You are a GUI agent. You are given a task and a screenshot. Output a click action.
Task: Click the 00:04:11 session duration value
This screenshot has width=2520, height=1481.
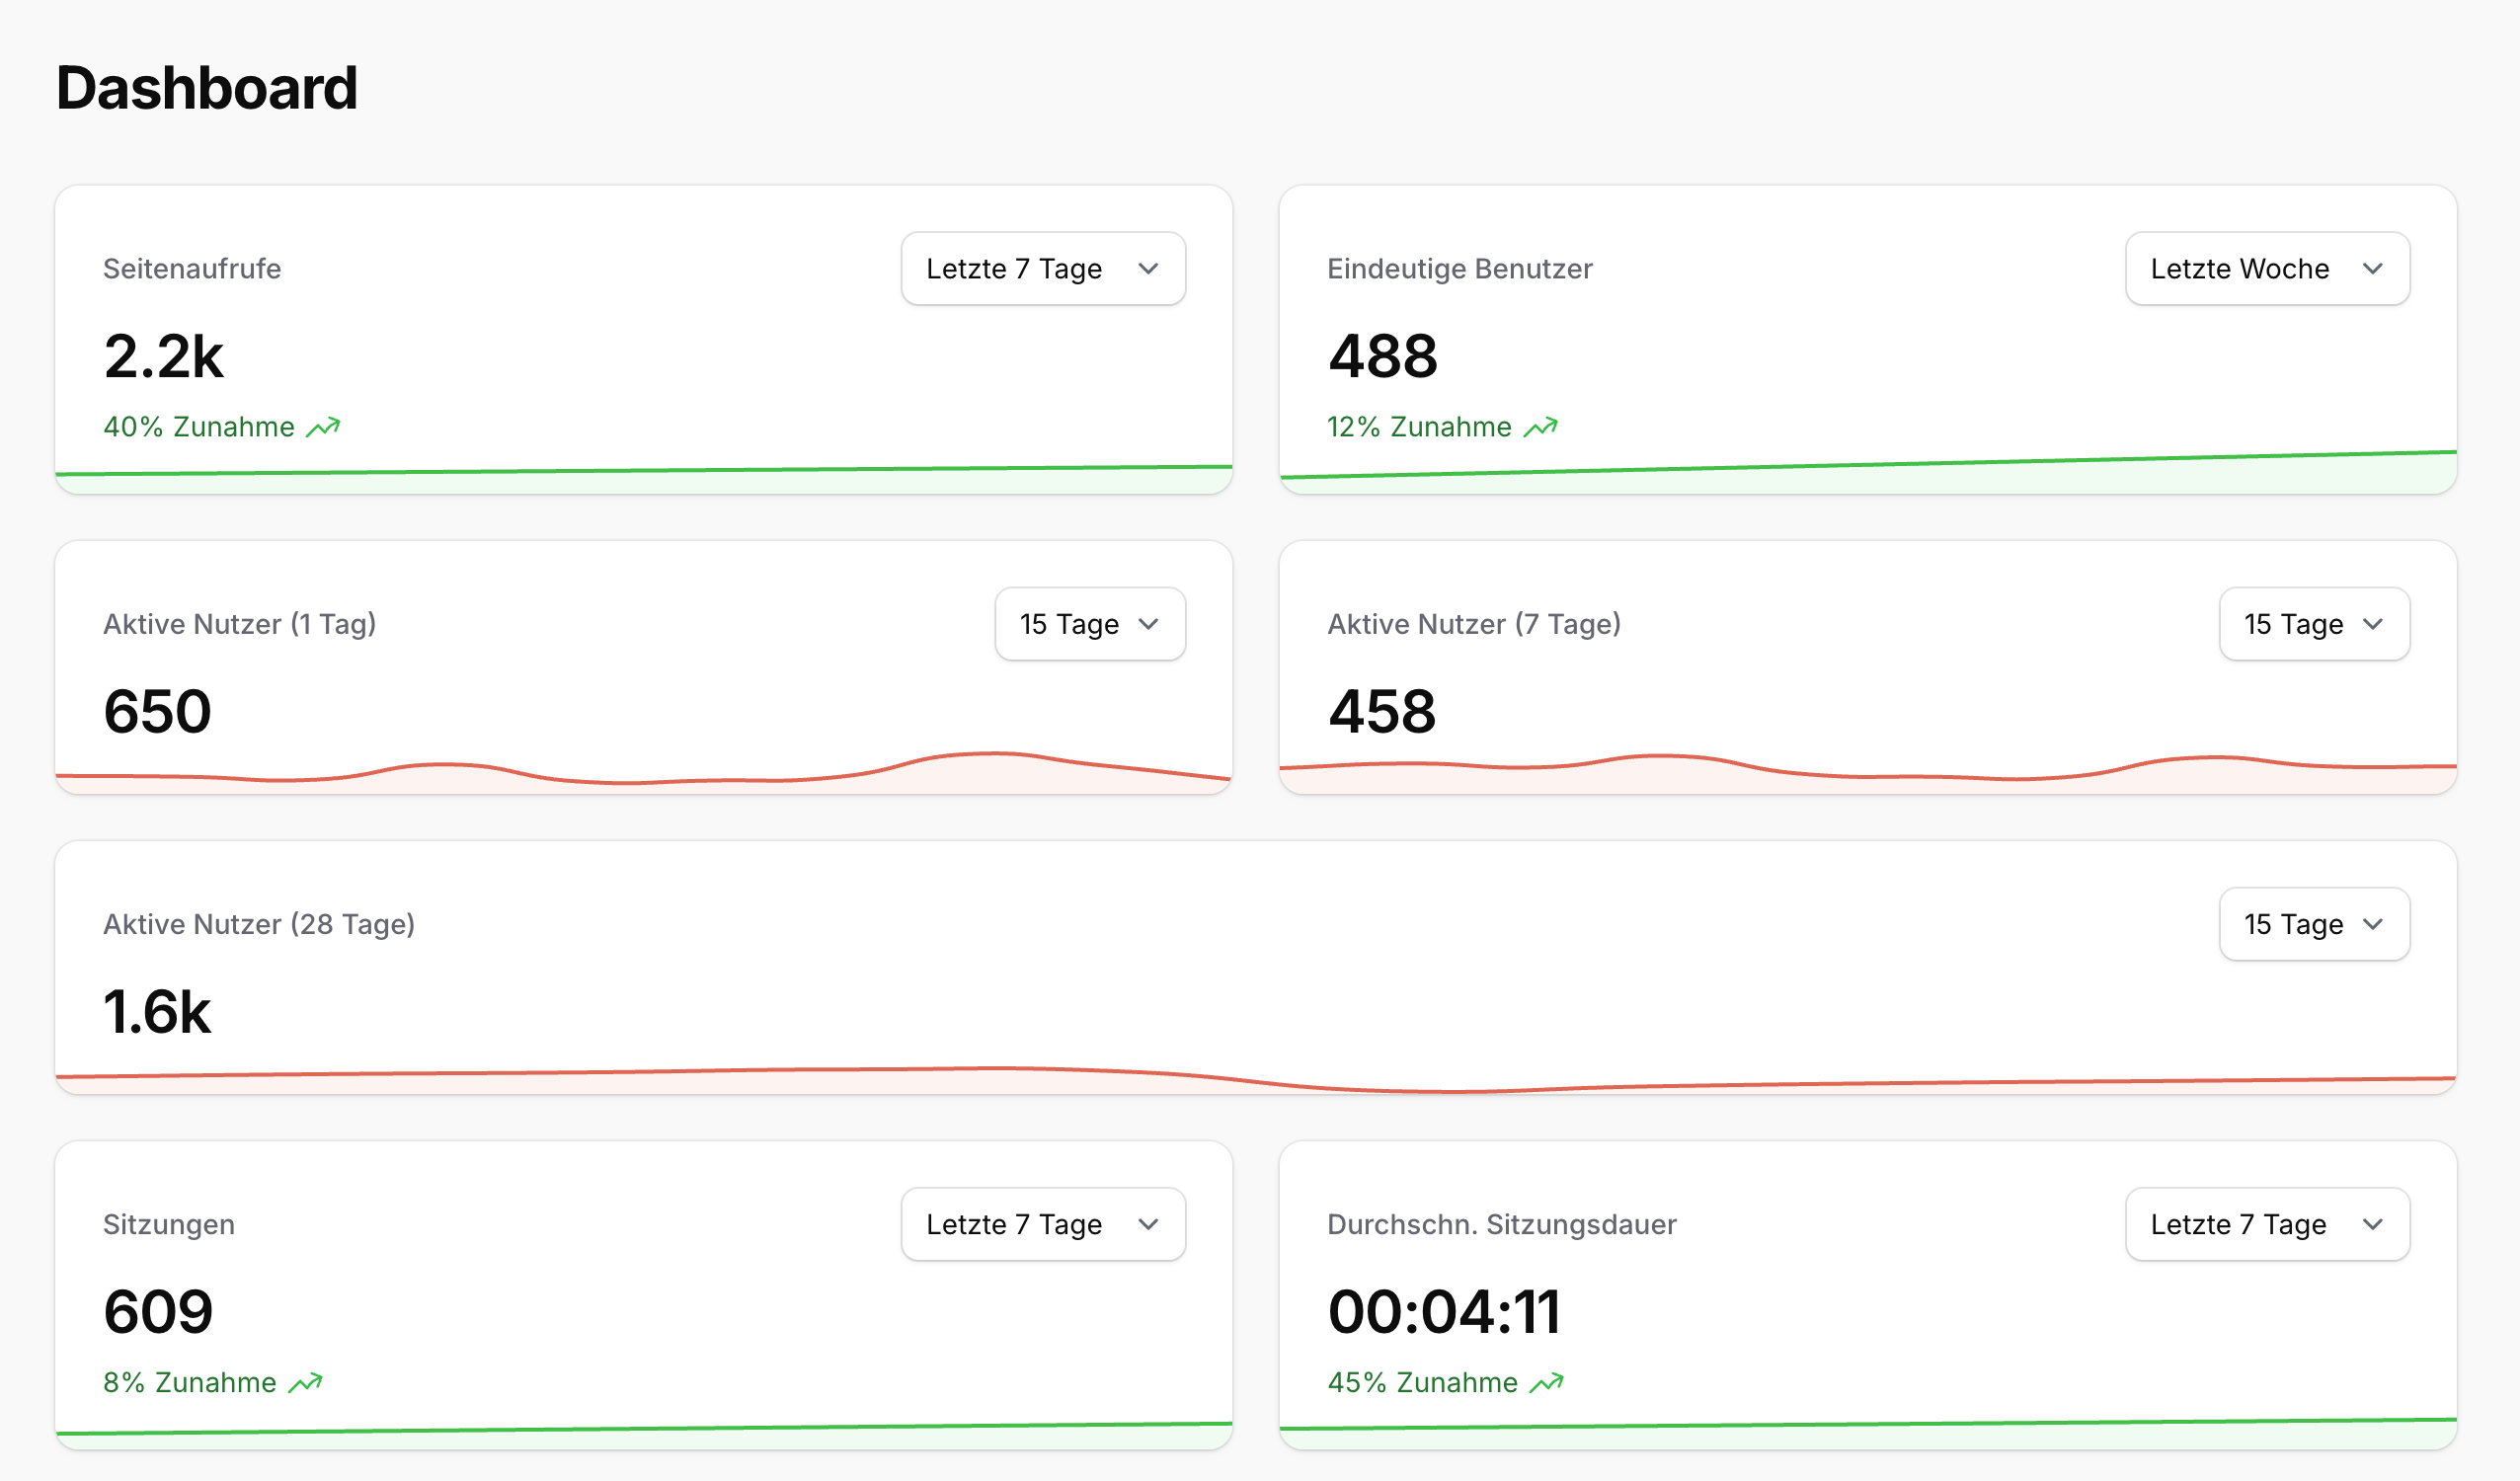point(1445,1311)
